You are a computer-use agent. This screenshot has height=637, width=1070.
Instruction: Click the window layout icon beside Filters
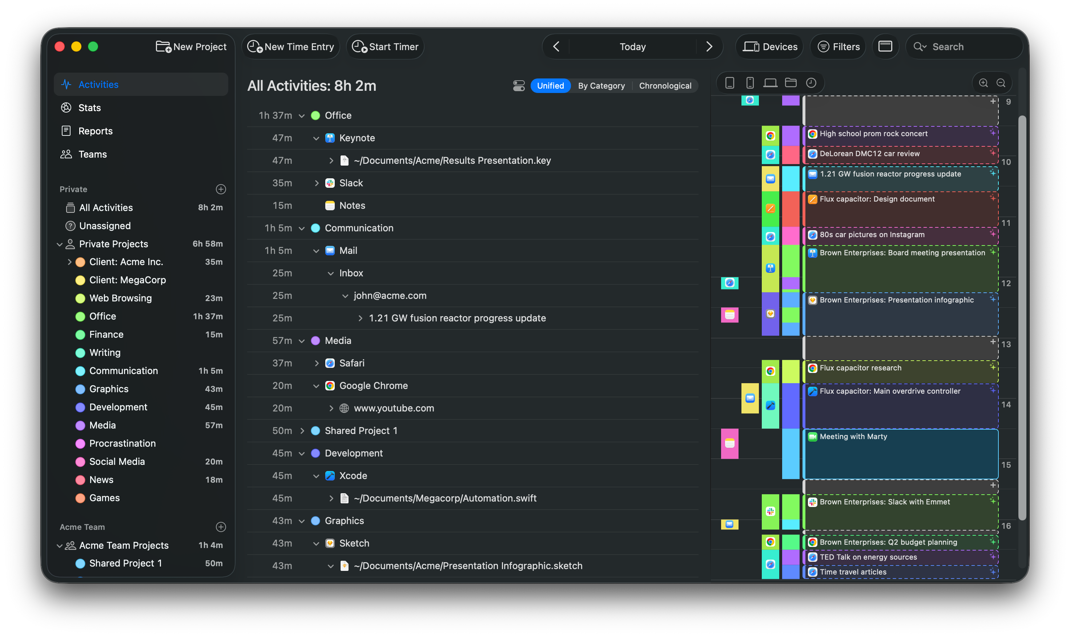pos(885,46)
